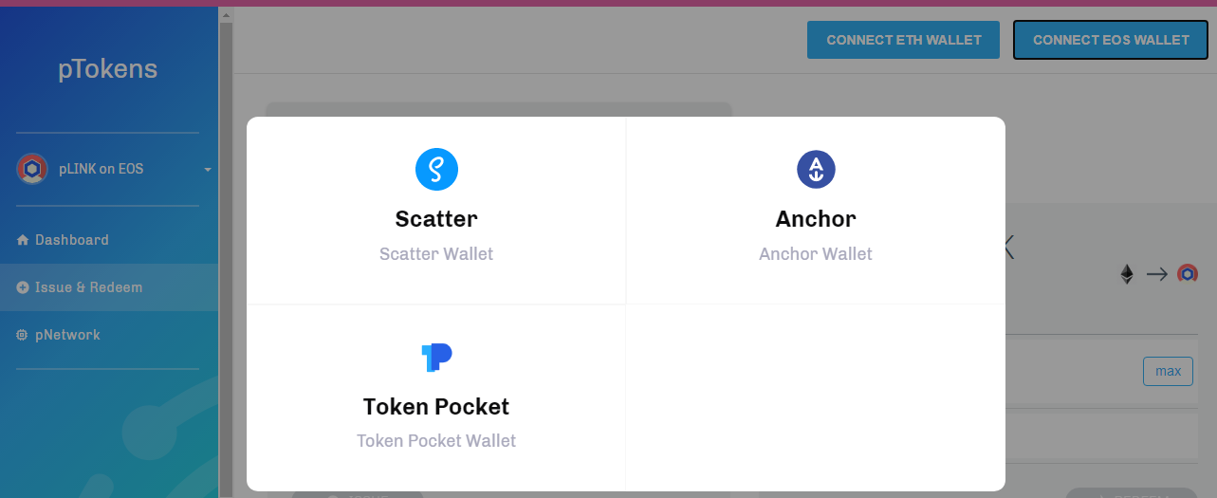
Task: Click the pLINK token icon in sidebar
Action: point(32,169)
